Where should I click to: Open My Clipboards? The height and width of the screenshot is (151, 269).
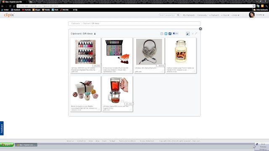click(189, 15)
